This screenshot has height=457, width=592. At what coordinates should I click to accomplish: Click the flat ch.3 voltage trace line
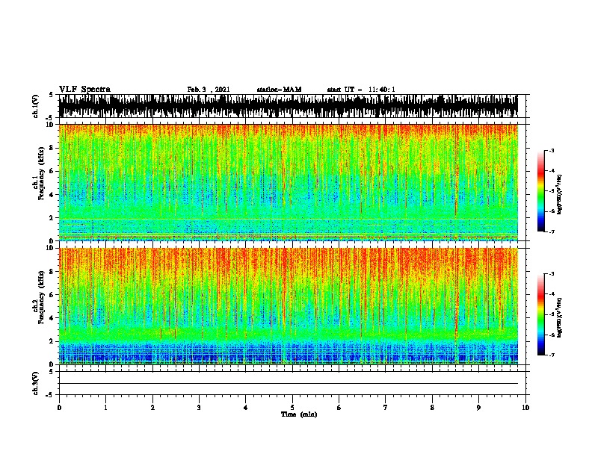(289, 384)
